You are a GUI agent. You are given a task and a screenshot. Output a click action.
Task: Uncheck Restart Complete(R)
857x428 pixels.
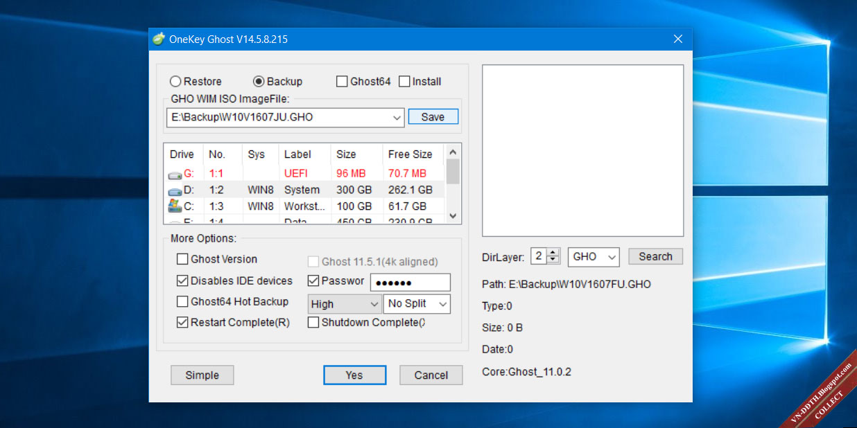(182, 322)
